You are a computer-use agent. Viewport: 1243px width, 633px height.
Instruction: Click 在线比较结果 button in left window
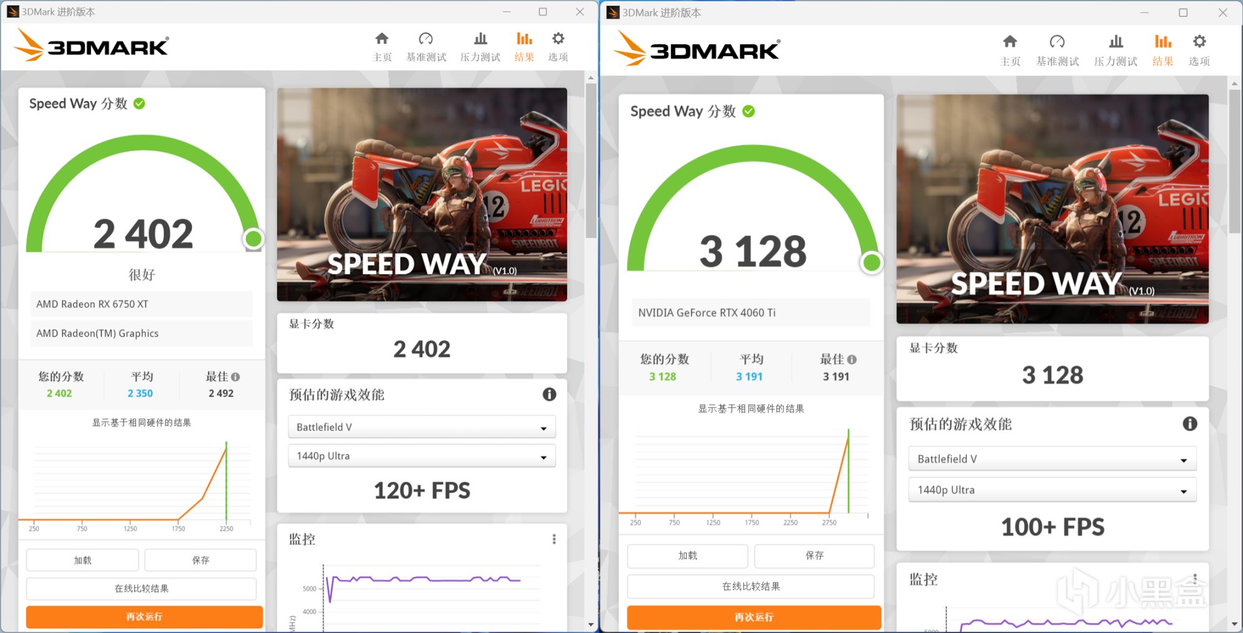click(141, 589)
